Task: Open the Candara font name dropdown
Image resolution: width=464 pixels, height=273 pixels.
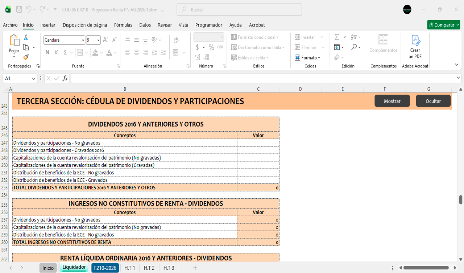Action: point(83,40)
